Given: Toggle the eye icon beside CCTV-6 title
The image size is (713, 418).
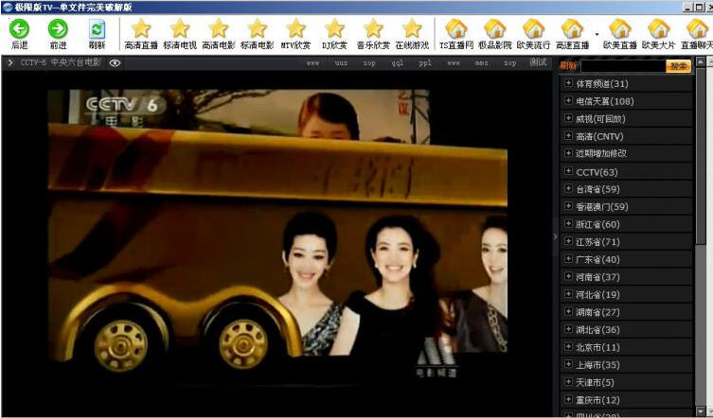Looking at the screenshot, I should click(115, 63).
